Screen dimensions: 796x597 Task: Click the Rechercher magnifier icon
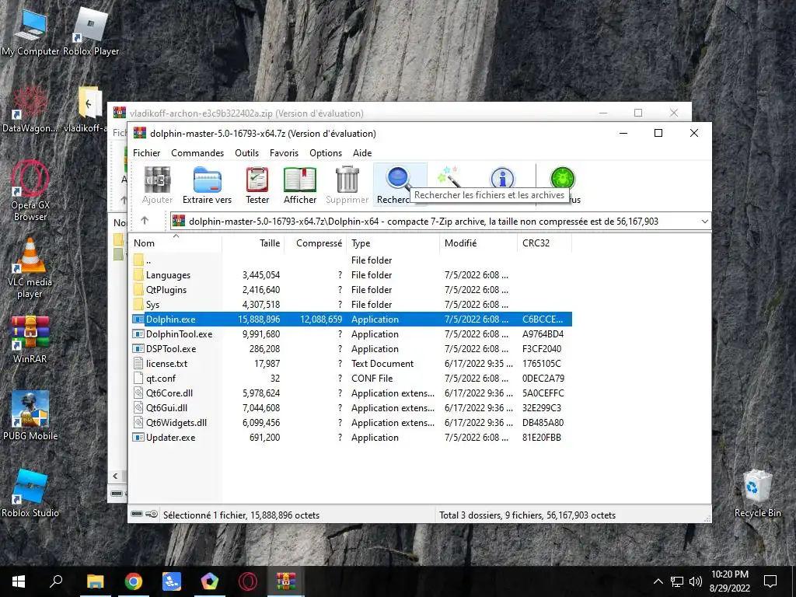(x=398, y=179)
